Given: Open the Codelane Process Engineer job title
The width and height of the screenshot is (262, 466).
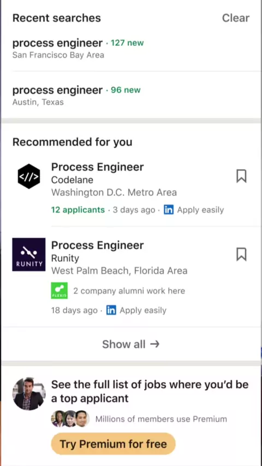Looking at the screenshot, I should [x=98, y=167].
